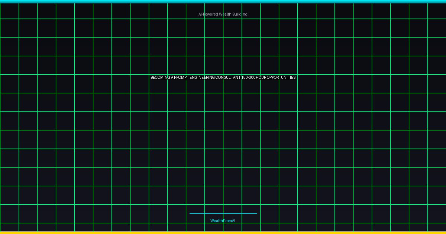
Task: Click the yellow bar along the bottom edge
Action: (x=223, y=233)
